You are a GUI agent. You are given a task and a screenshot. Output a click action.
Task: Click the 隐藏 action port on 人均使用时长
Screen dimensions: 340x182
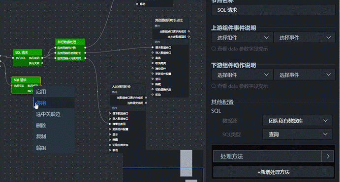[110, 140]
